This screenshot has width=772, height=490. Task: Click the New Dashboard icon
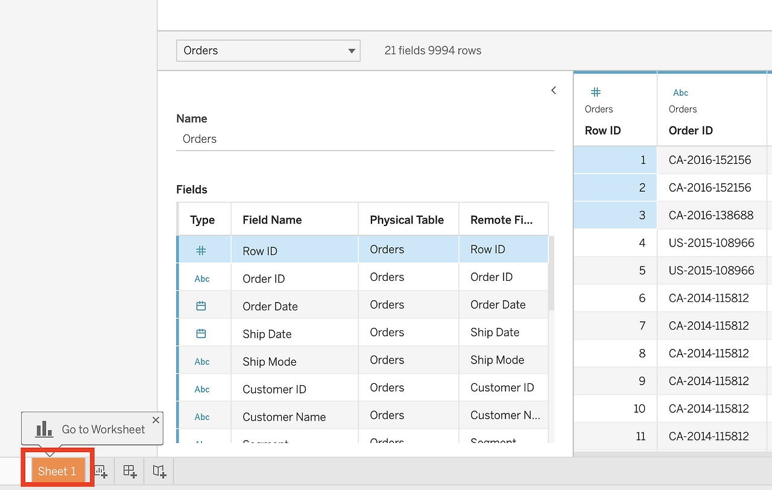[130, 471]
